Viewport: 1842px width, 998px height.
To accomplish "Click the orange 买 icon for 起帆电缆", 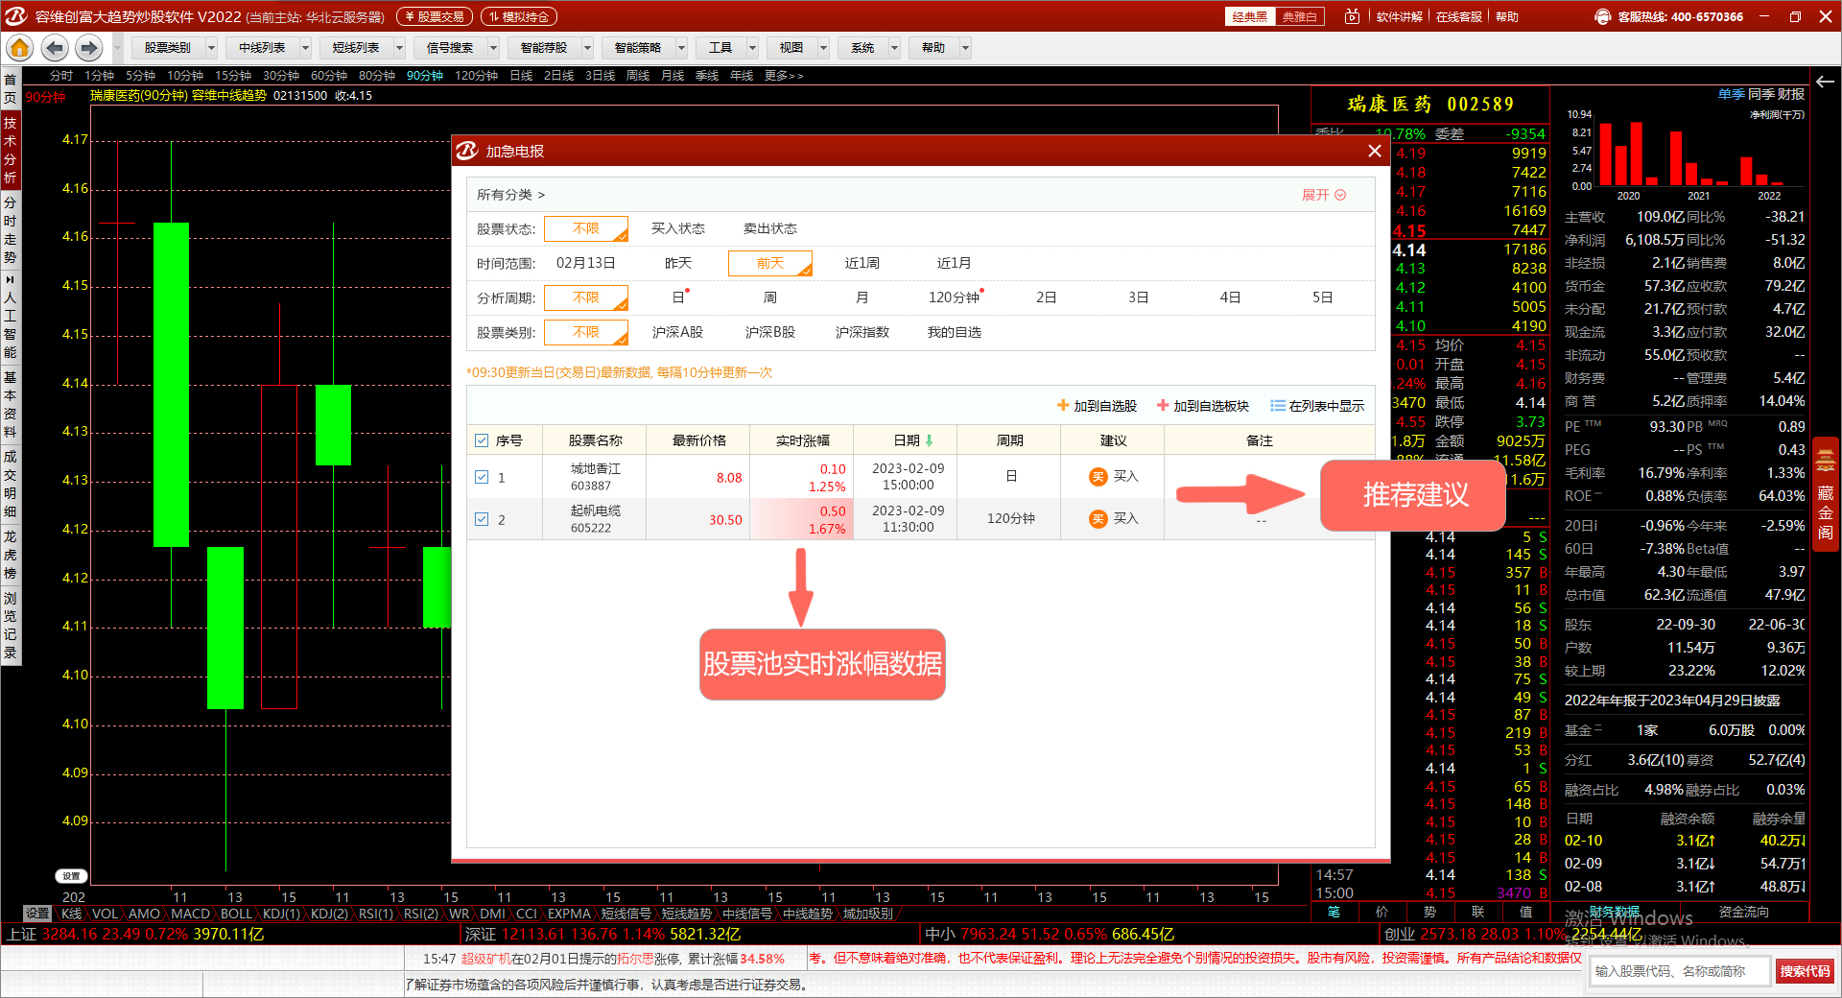I will (1098, 519).
